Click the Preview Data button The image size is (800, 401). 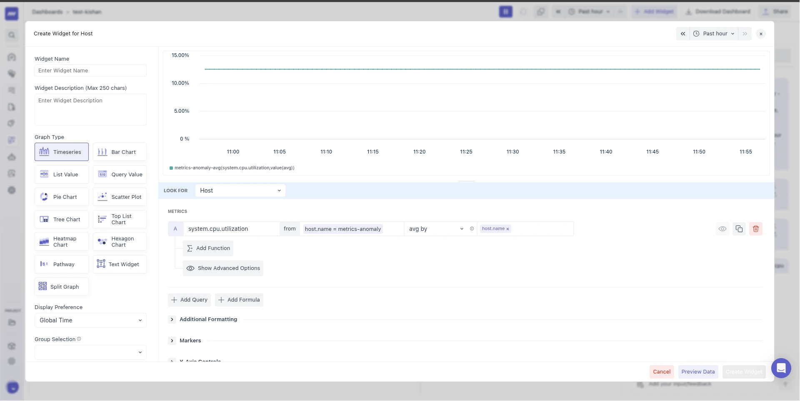point(698,372)
